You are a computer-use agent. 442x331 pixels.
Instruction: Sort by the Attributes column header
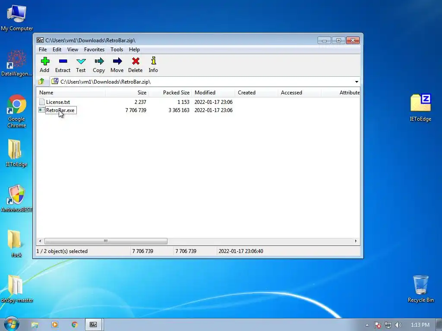341,93
